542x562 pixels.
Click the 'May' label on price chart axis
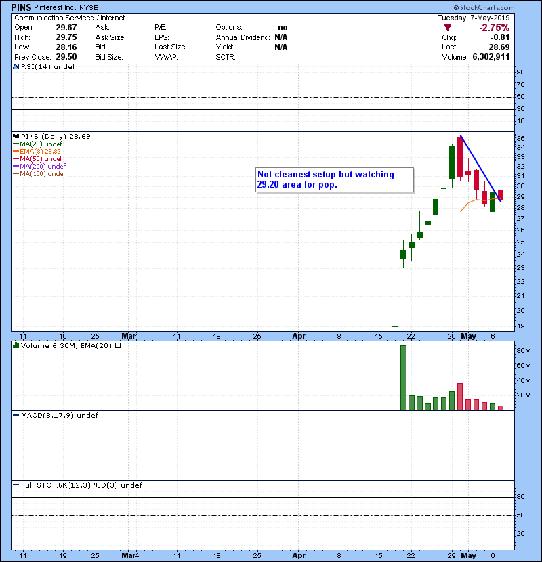pyautogui.click(x=468, y=337)
